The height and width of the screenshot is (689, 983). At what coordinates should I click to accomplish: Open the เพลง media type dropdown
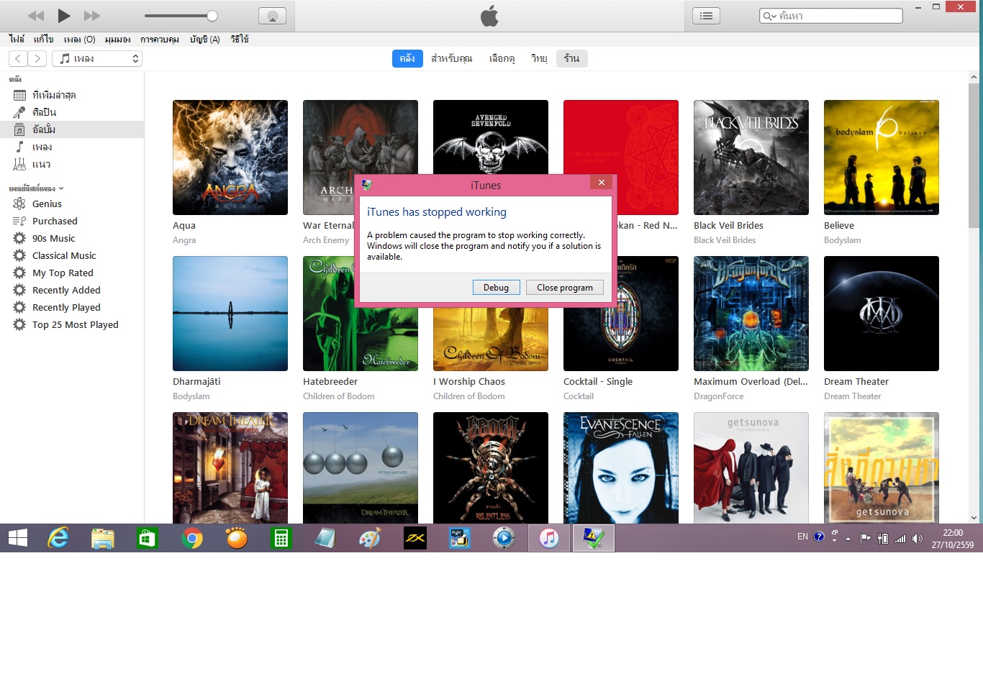click(x=97, y=58)
